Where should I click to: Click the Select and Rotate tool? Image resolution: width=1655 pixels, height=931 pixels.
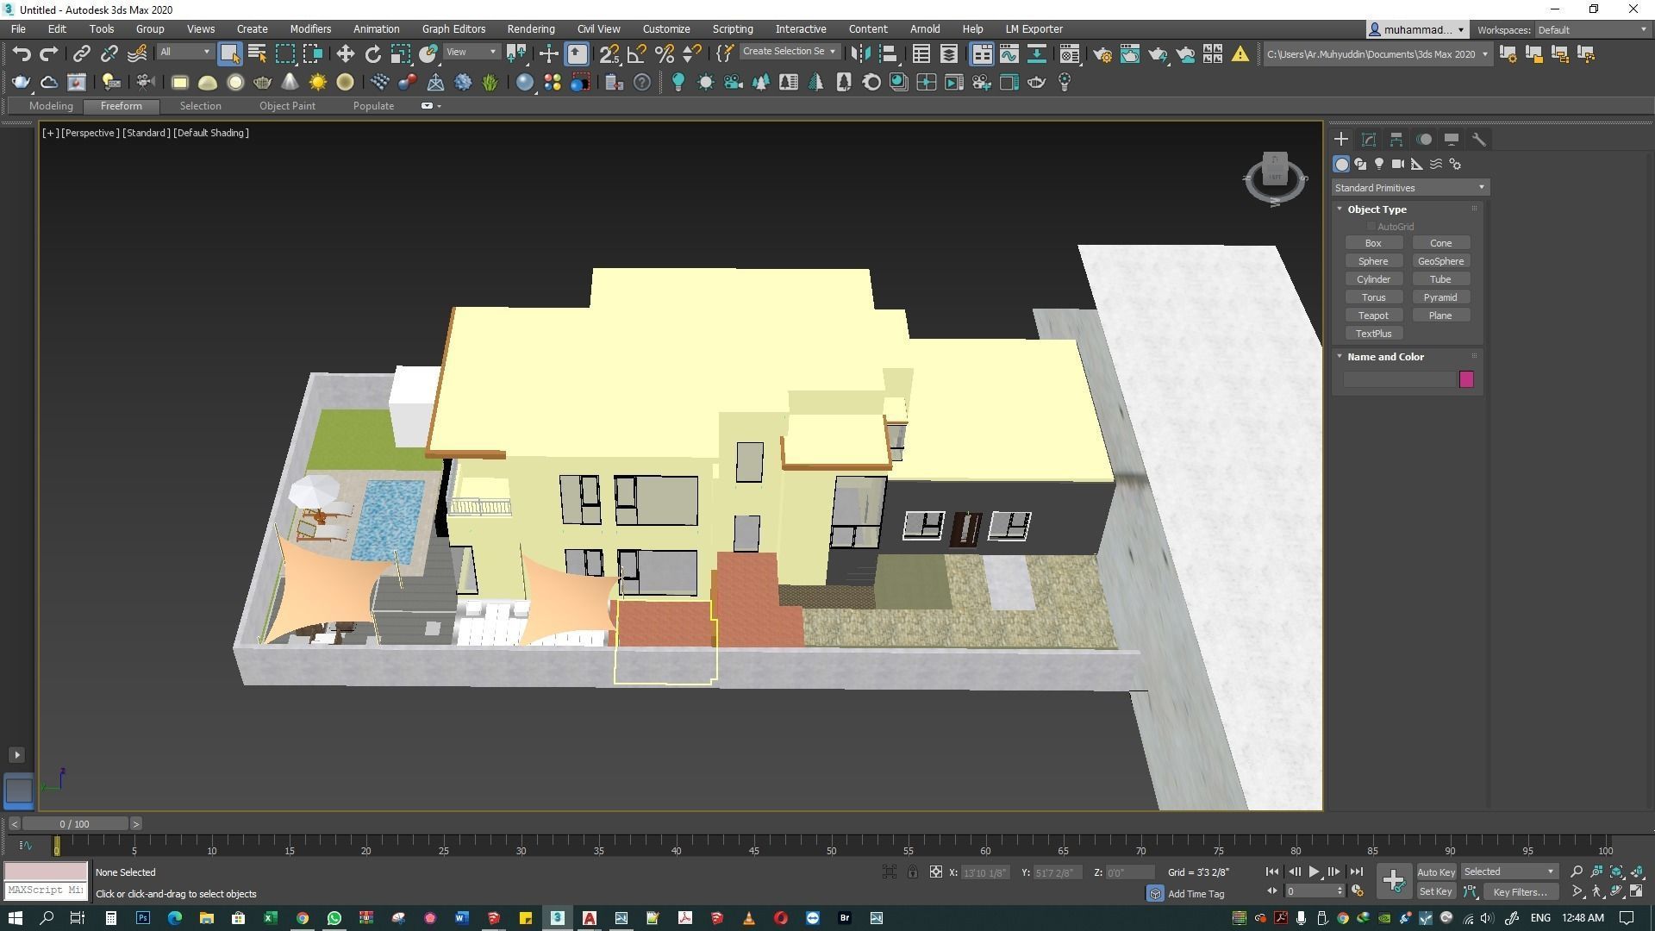click(372, 54)
